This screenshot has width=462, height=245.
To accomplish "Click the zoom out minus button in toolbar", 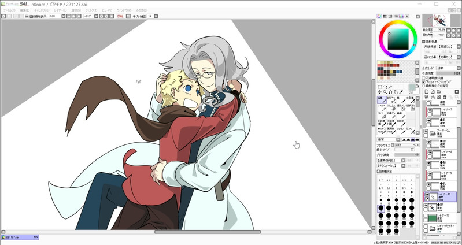I will coord(69,16).
